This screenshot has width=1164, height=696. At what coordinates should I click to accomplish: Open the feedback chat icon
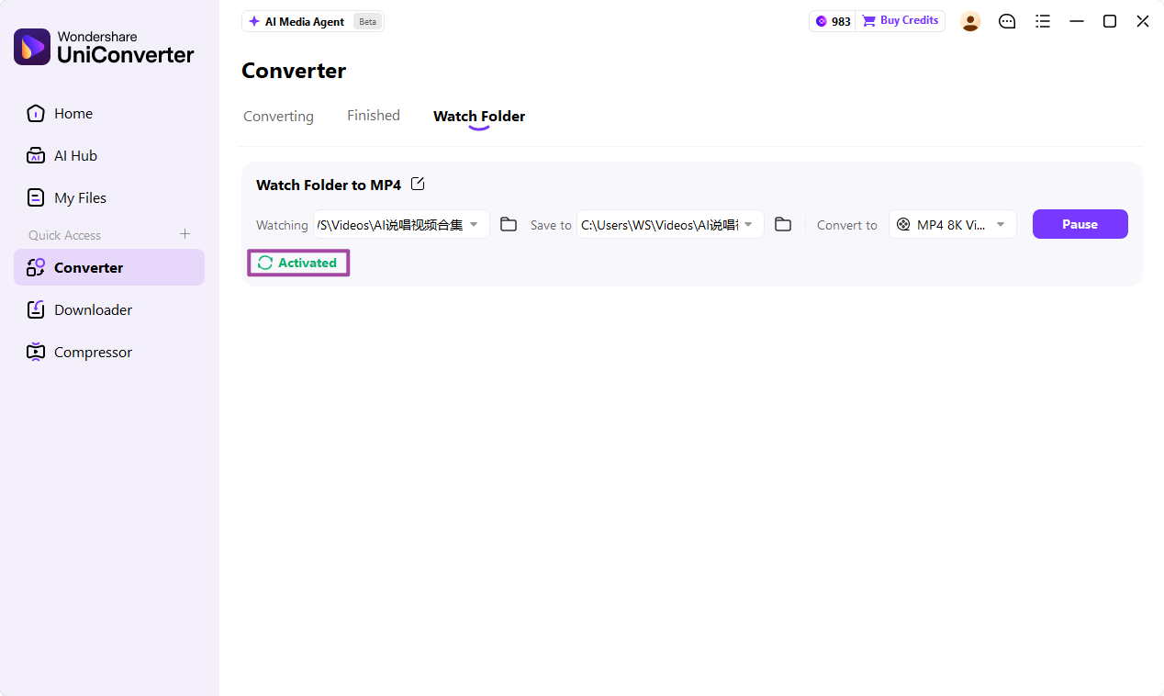pos(1007,21)
